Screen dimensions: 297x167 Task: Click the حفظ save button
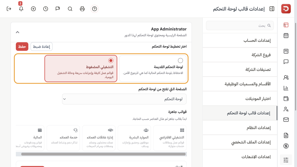[x=22, y=47]
